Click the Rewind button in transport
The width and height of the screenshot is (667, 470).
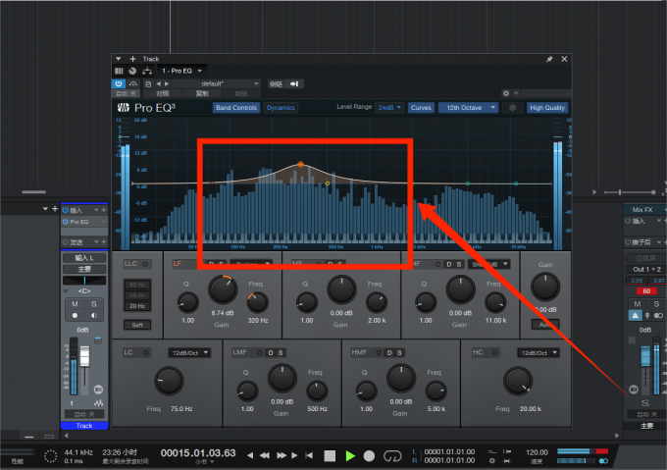(265, 455)
